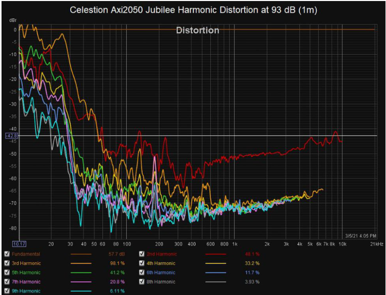
Task: Click the 5th Harmonic legend label
Action: click(x=26, y=273)
